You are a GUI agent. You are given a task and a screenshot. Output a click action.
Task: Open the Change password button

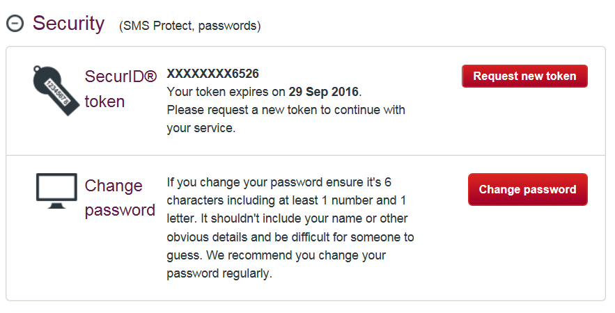527,190
